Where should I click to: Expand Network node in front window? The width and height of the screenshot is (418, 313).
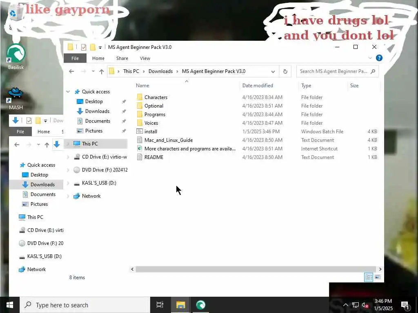[68, 196]
